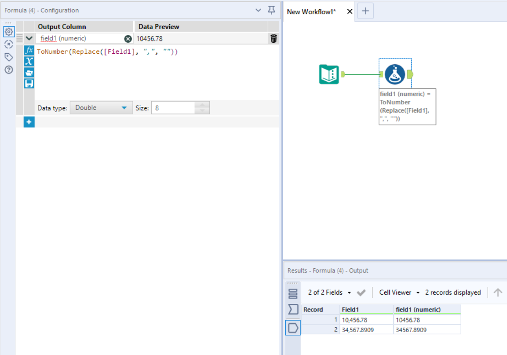The height and width of the screenshot is (355, 507).
Task: Add a new output column with the plus button
Action: 29,122
